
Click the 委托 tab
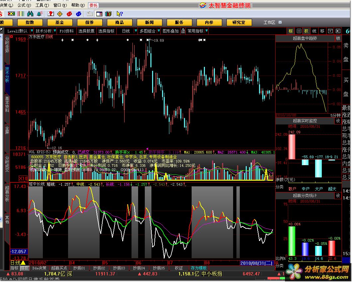(x=93, y=5)
